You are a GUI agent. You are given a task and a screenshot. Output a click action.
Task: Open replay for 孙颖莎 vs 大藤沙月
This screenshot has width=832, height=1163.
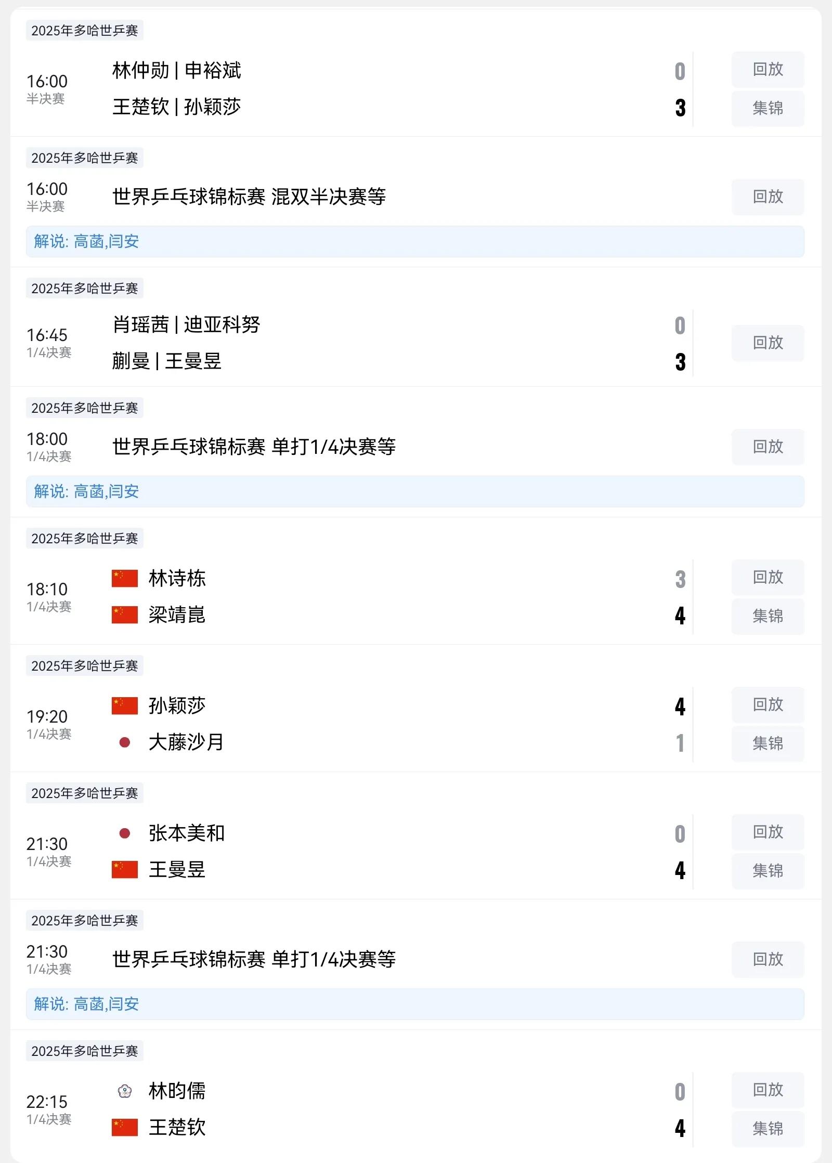(x=768, y=704)
